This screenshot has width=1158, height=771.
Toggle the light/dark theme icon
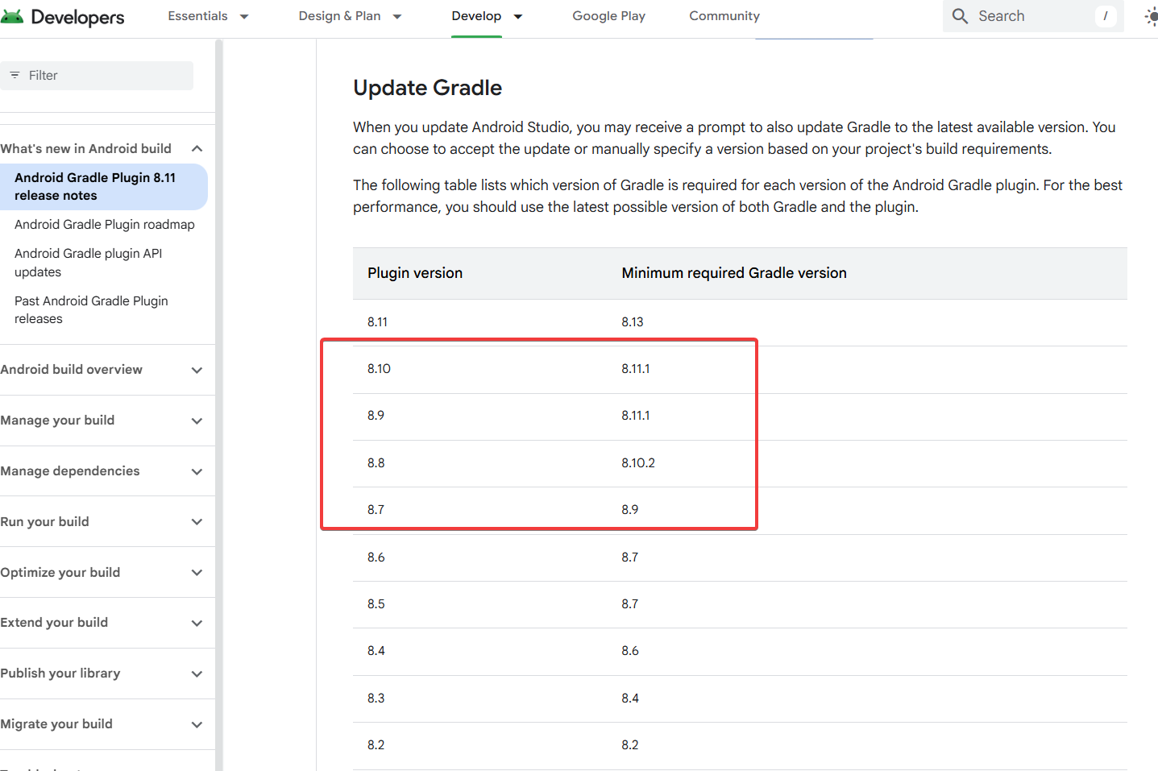1151,16
